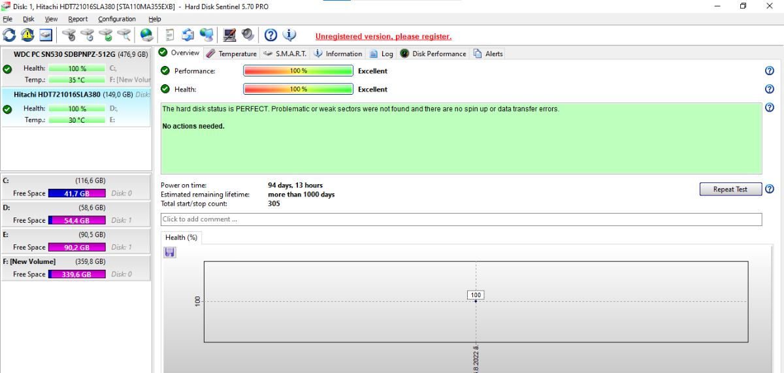Screen dimensions: 784x373
Task: Open the globe disk icon in toolbar
Action: click(x=146, y=35)
